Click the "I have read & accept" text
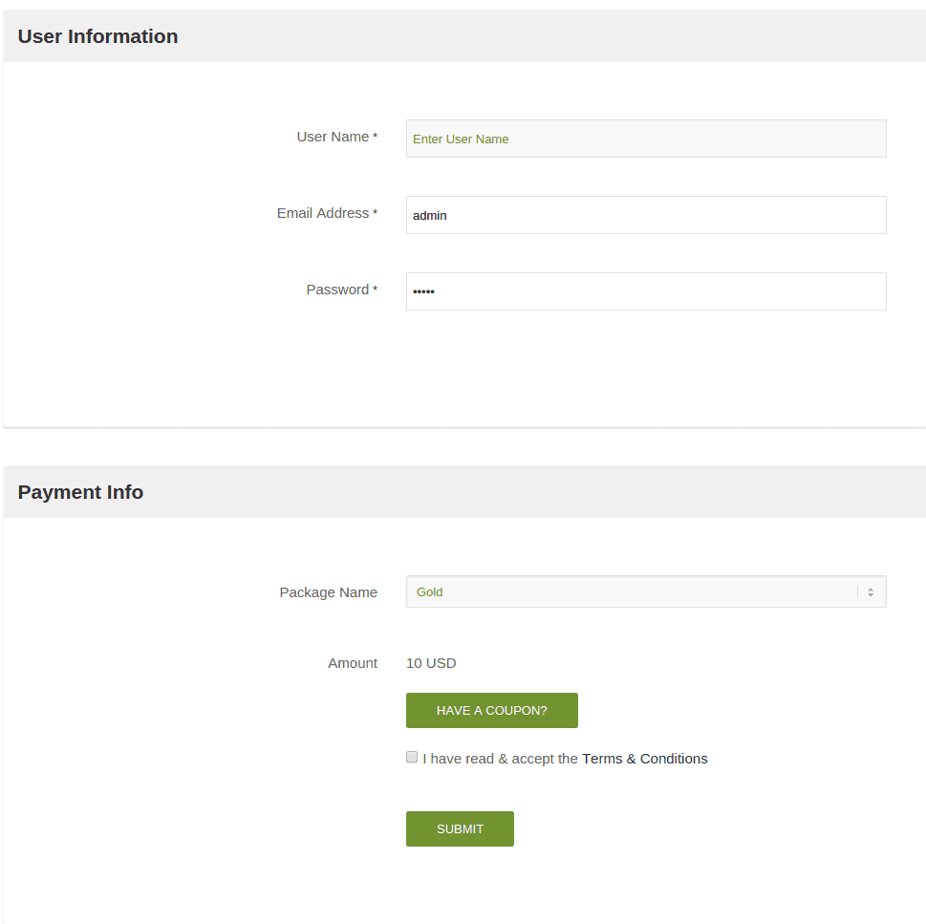Viewport: 926px width, 924px height. tap(500, 759)
